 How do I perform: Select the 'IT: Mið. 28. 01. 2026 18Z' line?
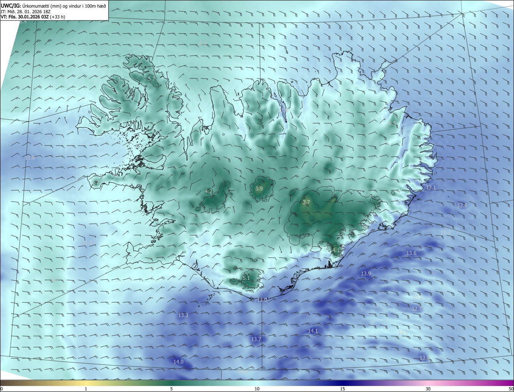(x=25, y=12)
